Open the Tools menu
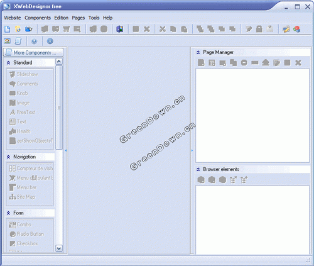 coord(94,18)
